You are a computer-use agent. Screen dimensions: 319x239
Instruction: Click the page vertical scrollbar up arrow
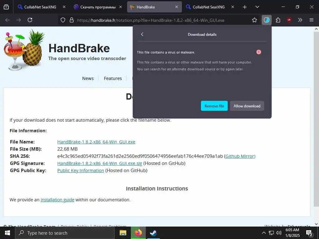316,29
